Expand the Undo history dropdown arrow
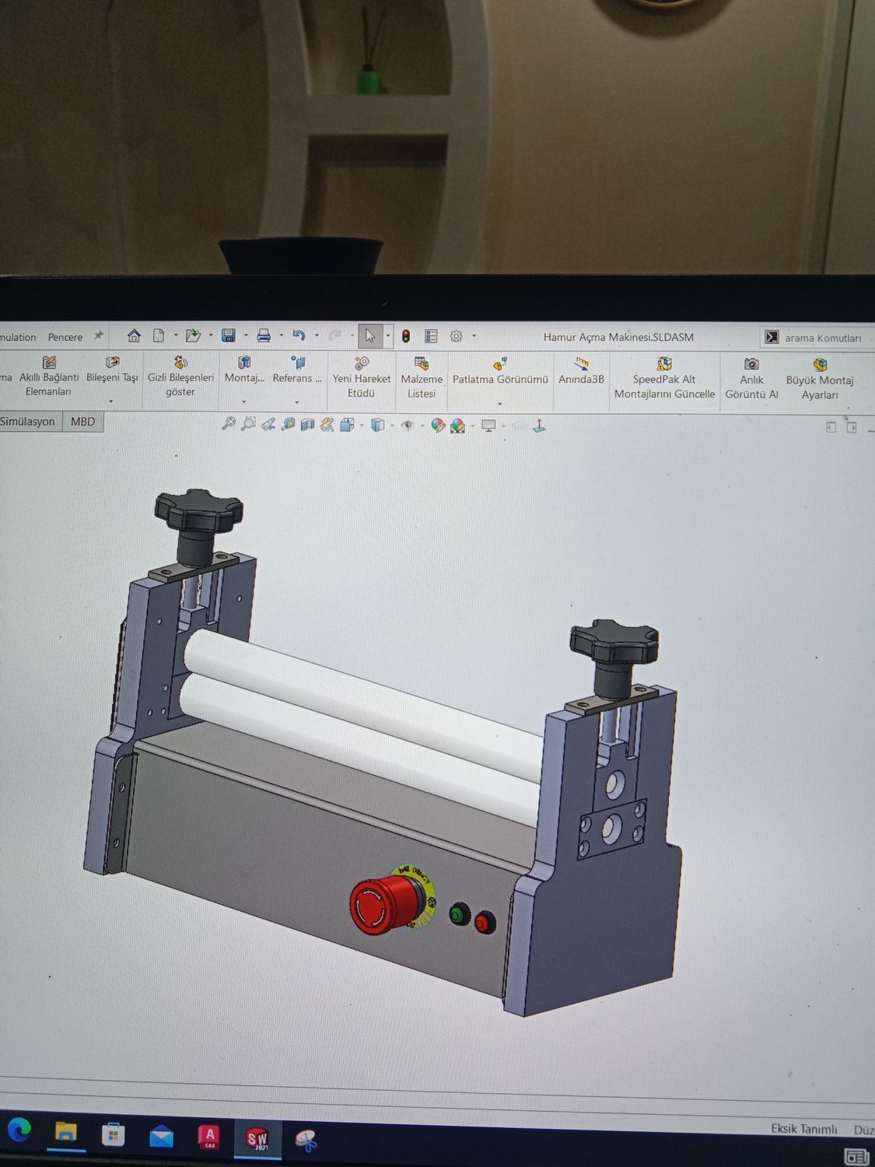The height and width of the screenshot is (1167, 875). 317,336
